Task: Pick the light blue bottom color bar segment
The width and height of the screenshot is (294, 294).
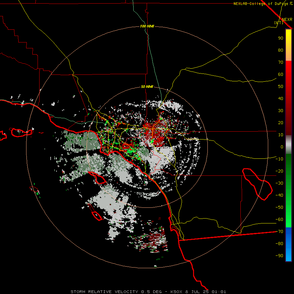Action: (288, 254)
